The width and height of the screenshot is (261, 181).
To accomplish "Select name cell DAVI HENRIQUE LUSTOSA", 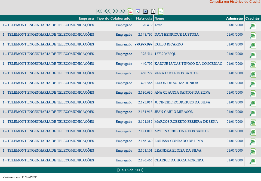I will pos(176,35).
